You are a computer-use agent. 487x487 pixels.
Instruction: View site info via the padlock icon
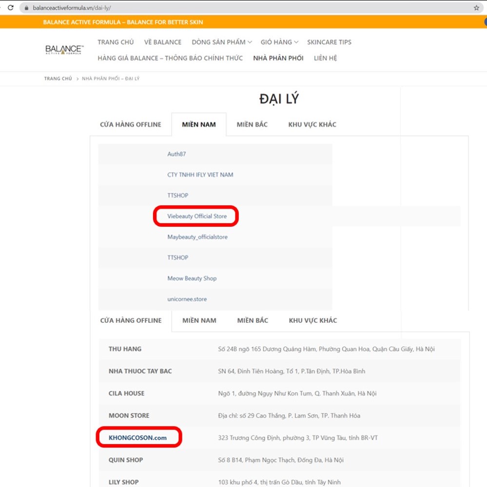click(26, 8)
